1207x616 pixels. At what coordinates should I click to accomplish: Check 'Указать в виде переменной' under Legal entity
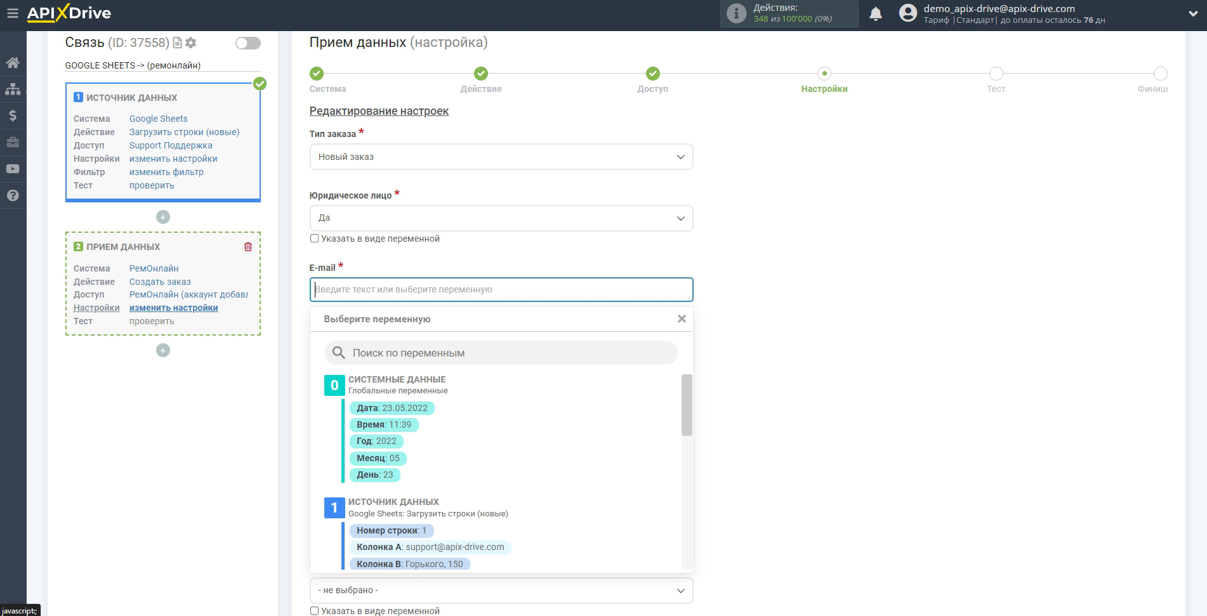[314, 239]
